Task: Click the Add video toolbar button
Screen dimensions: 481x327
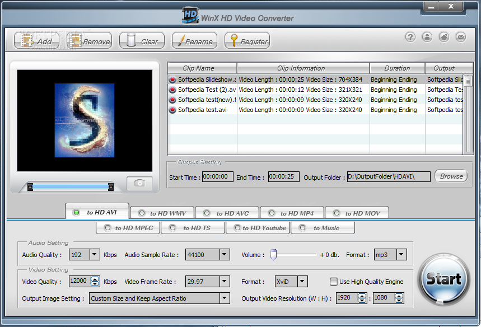Action: tap(36, 40)
